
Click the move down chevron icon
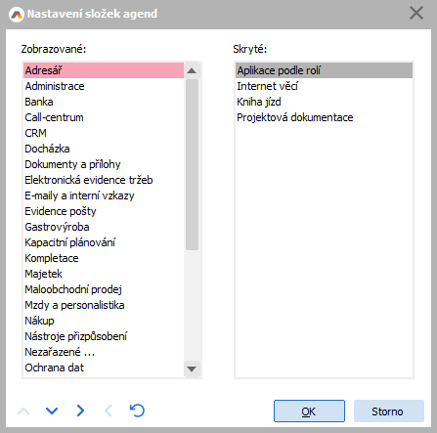[x=52, y=411]
